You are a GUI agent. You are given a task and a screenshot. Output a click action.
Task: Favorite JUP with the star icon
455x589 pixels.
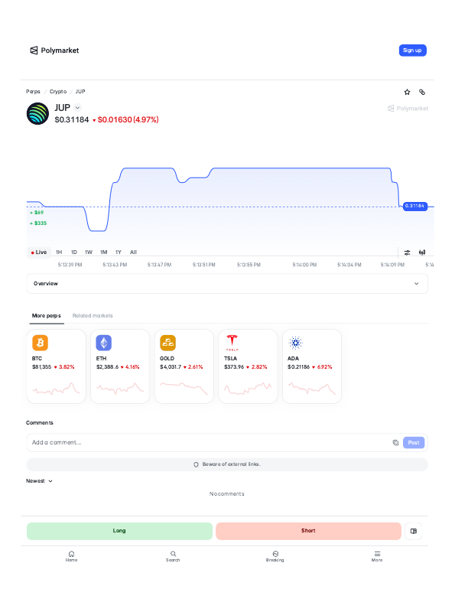tap(407, 92)
